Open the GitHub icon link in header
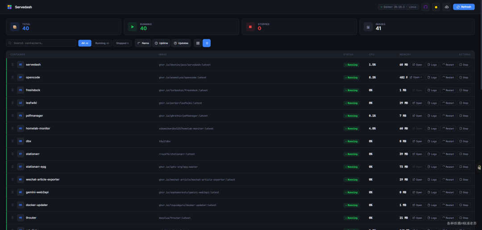Screen dimensions: 482x230 (425, 7)
